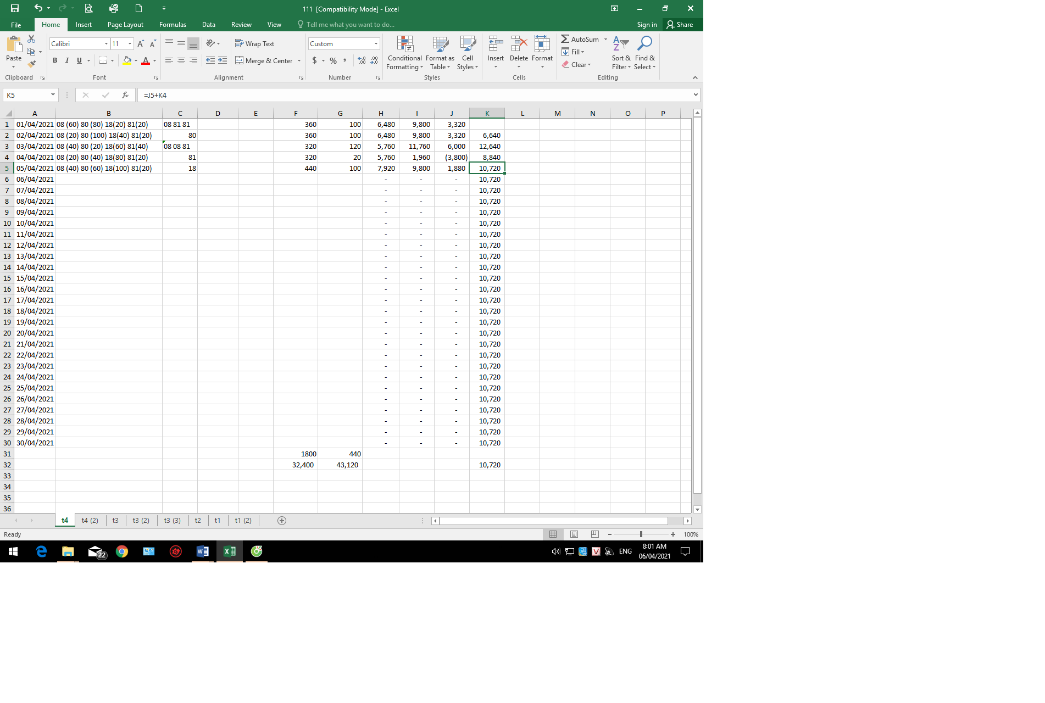Click the Insert Function fx icon
This screenshot has width=1045, height=703.
click(x=125, y=95)
